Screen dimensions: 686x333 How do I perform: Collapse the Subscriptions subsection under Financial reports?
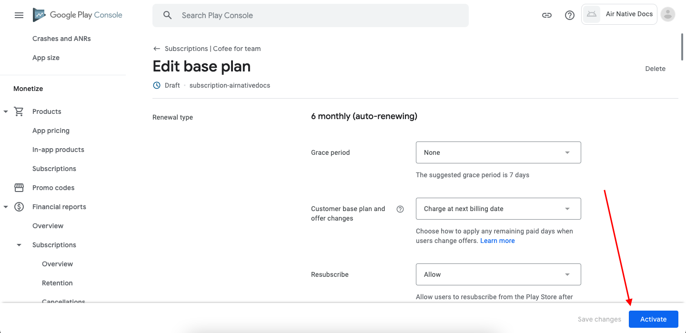click(19, 245)
